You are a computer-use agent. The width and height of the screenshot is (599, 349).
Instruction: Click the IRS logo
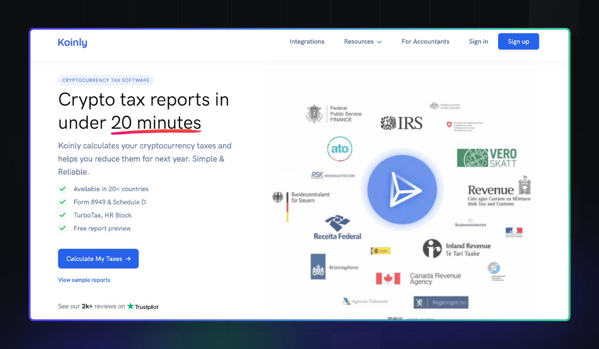402,123
